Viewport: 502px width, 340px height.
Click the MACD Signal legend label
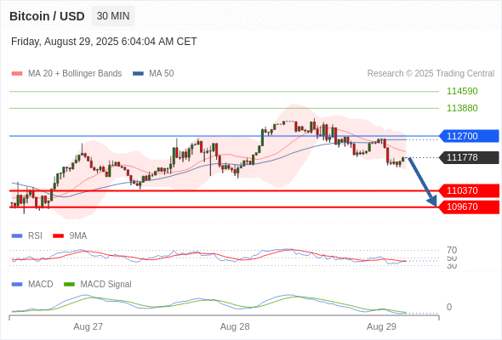106,285
